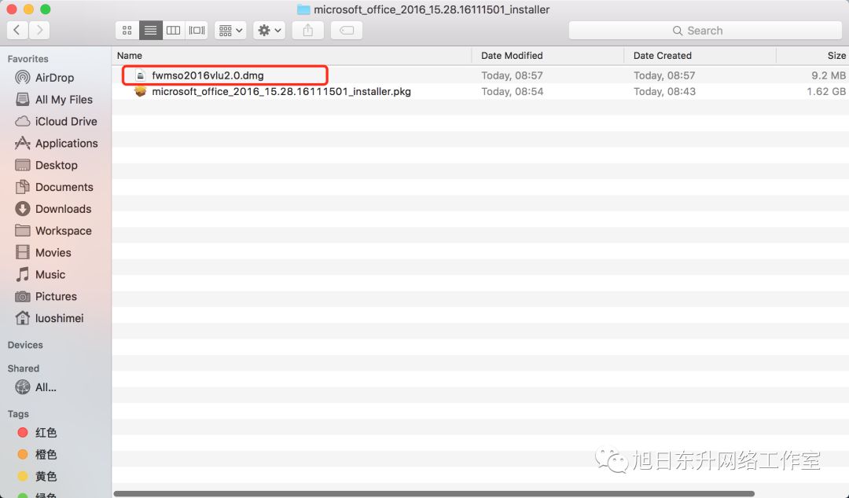Open iCloud Drive in sidebar

tap(57, 121)
